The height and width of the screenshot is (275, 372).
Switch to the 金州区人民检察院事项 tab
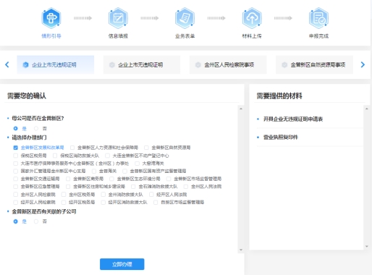click(228, 64)
